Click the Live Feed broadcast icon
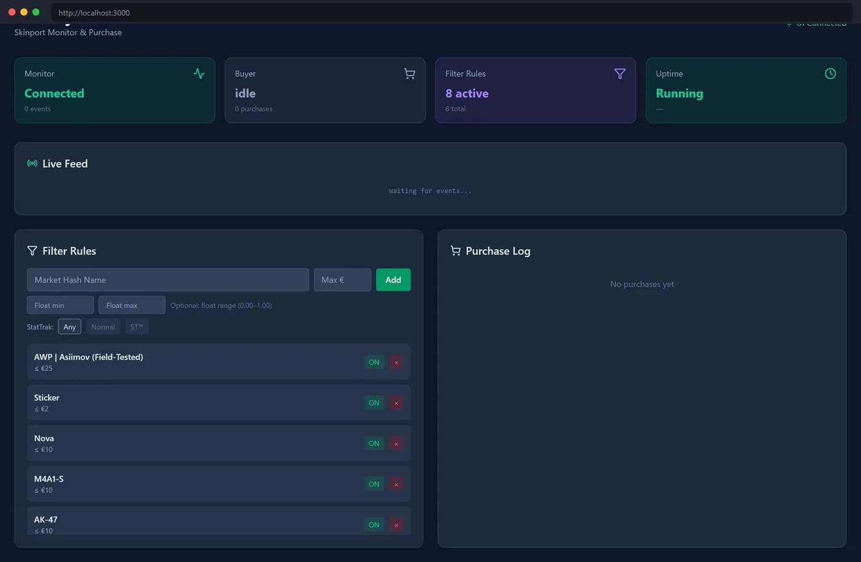The image size is (861, 562). [x=32, y=164]
